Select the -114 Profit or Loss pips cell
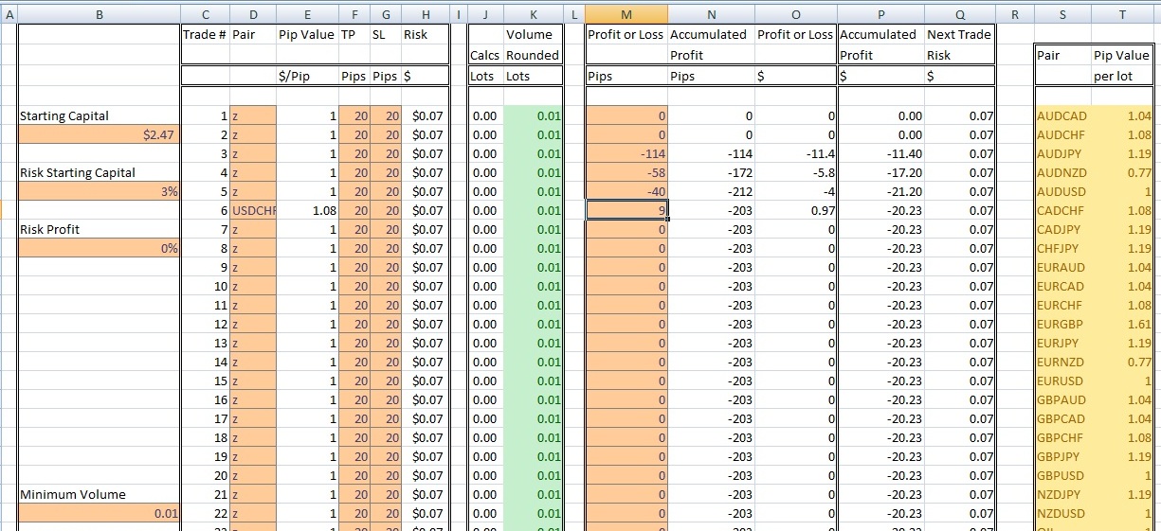 tap(626, 153)
